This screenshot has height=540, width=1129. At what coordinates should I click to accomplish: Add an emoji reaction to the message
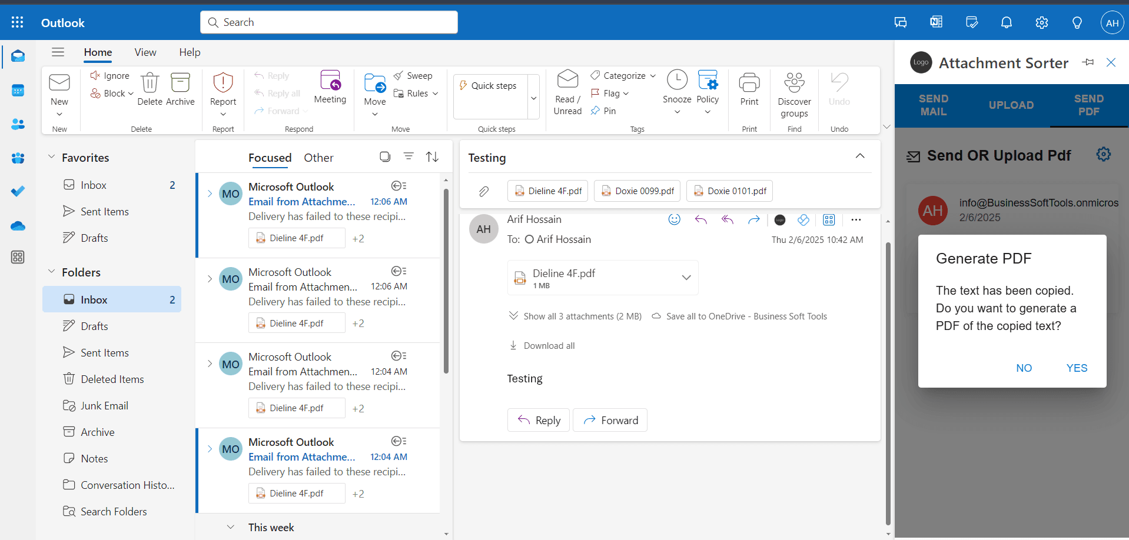675,219
